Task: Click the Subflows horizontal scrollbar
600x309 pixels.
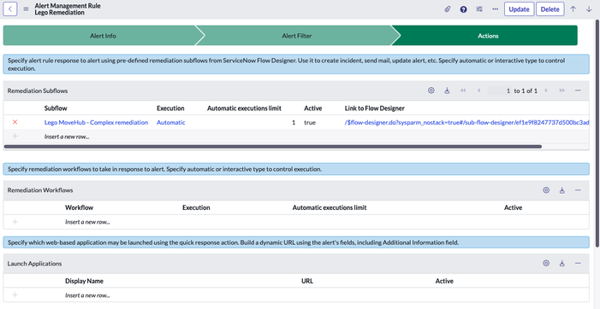Action: (273, 146)
